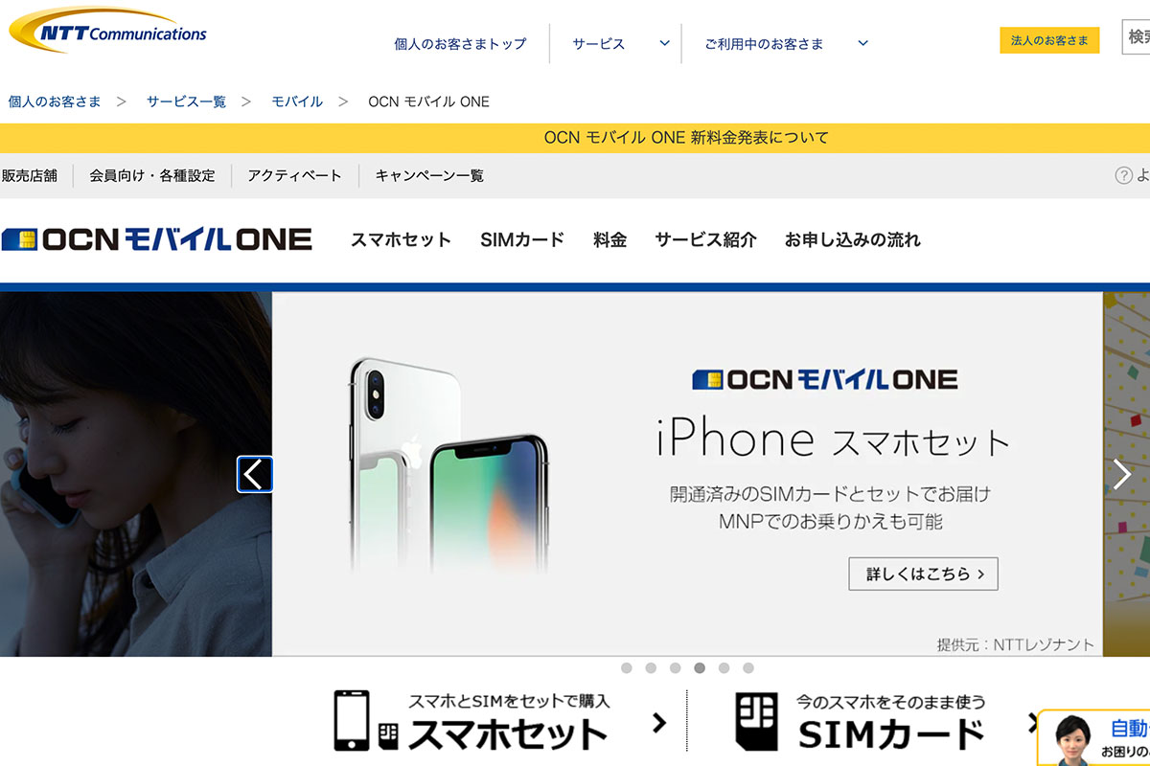This screenshot has height=766, width=1150.
Task: Click the SIM card icon for SIMカード
Action: [756, 721]
